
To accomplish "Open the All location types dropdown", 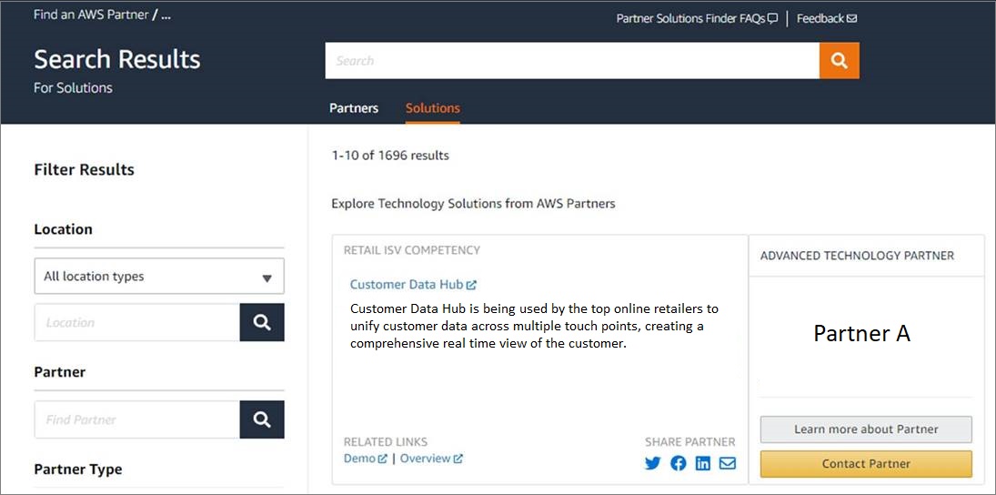I will [x=159, y=277].
